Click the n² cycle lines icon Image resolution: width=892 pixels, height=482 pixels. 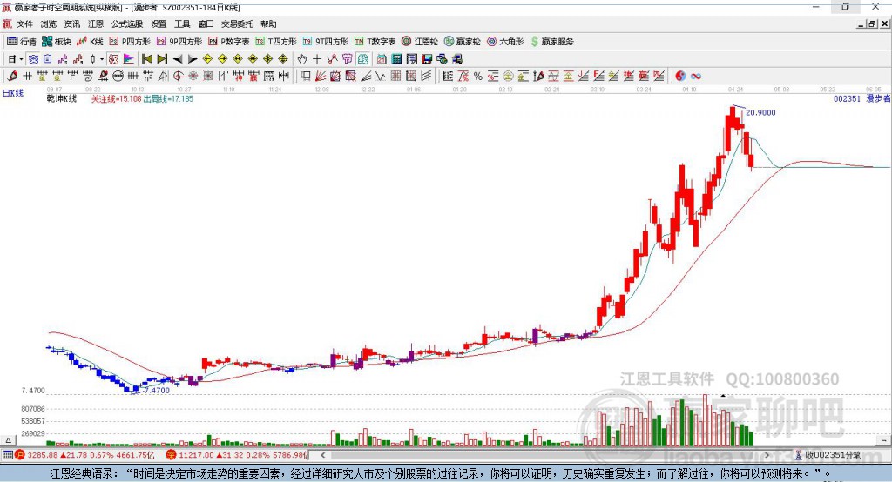[x=148, y=76]
